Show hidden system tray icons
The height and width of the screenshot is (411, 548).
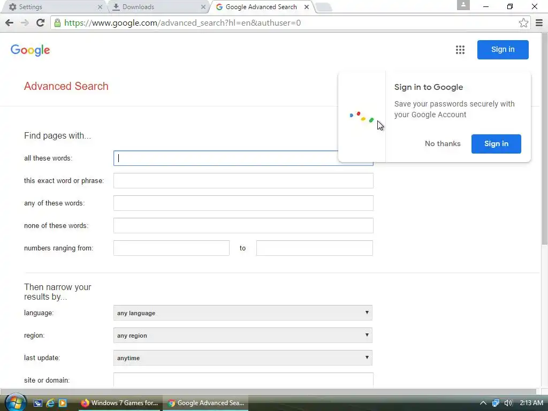click(x=483, y=403)
